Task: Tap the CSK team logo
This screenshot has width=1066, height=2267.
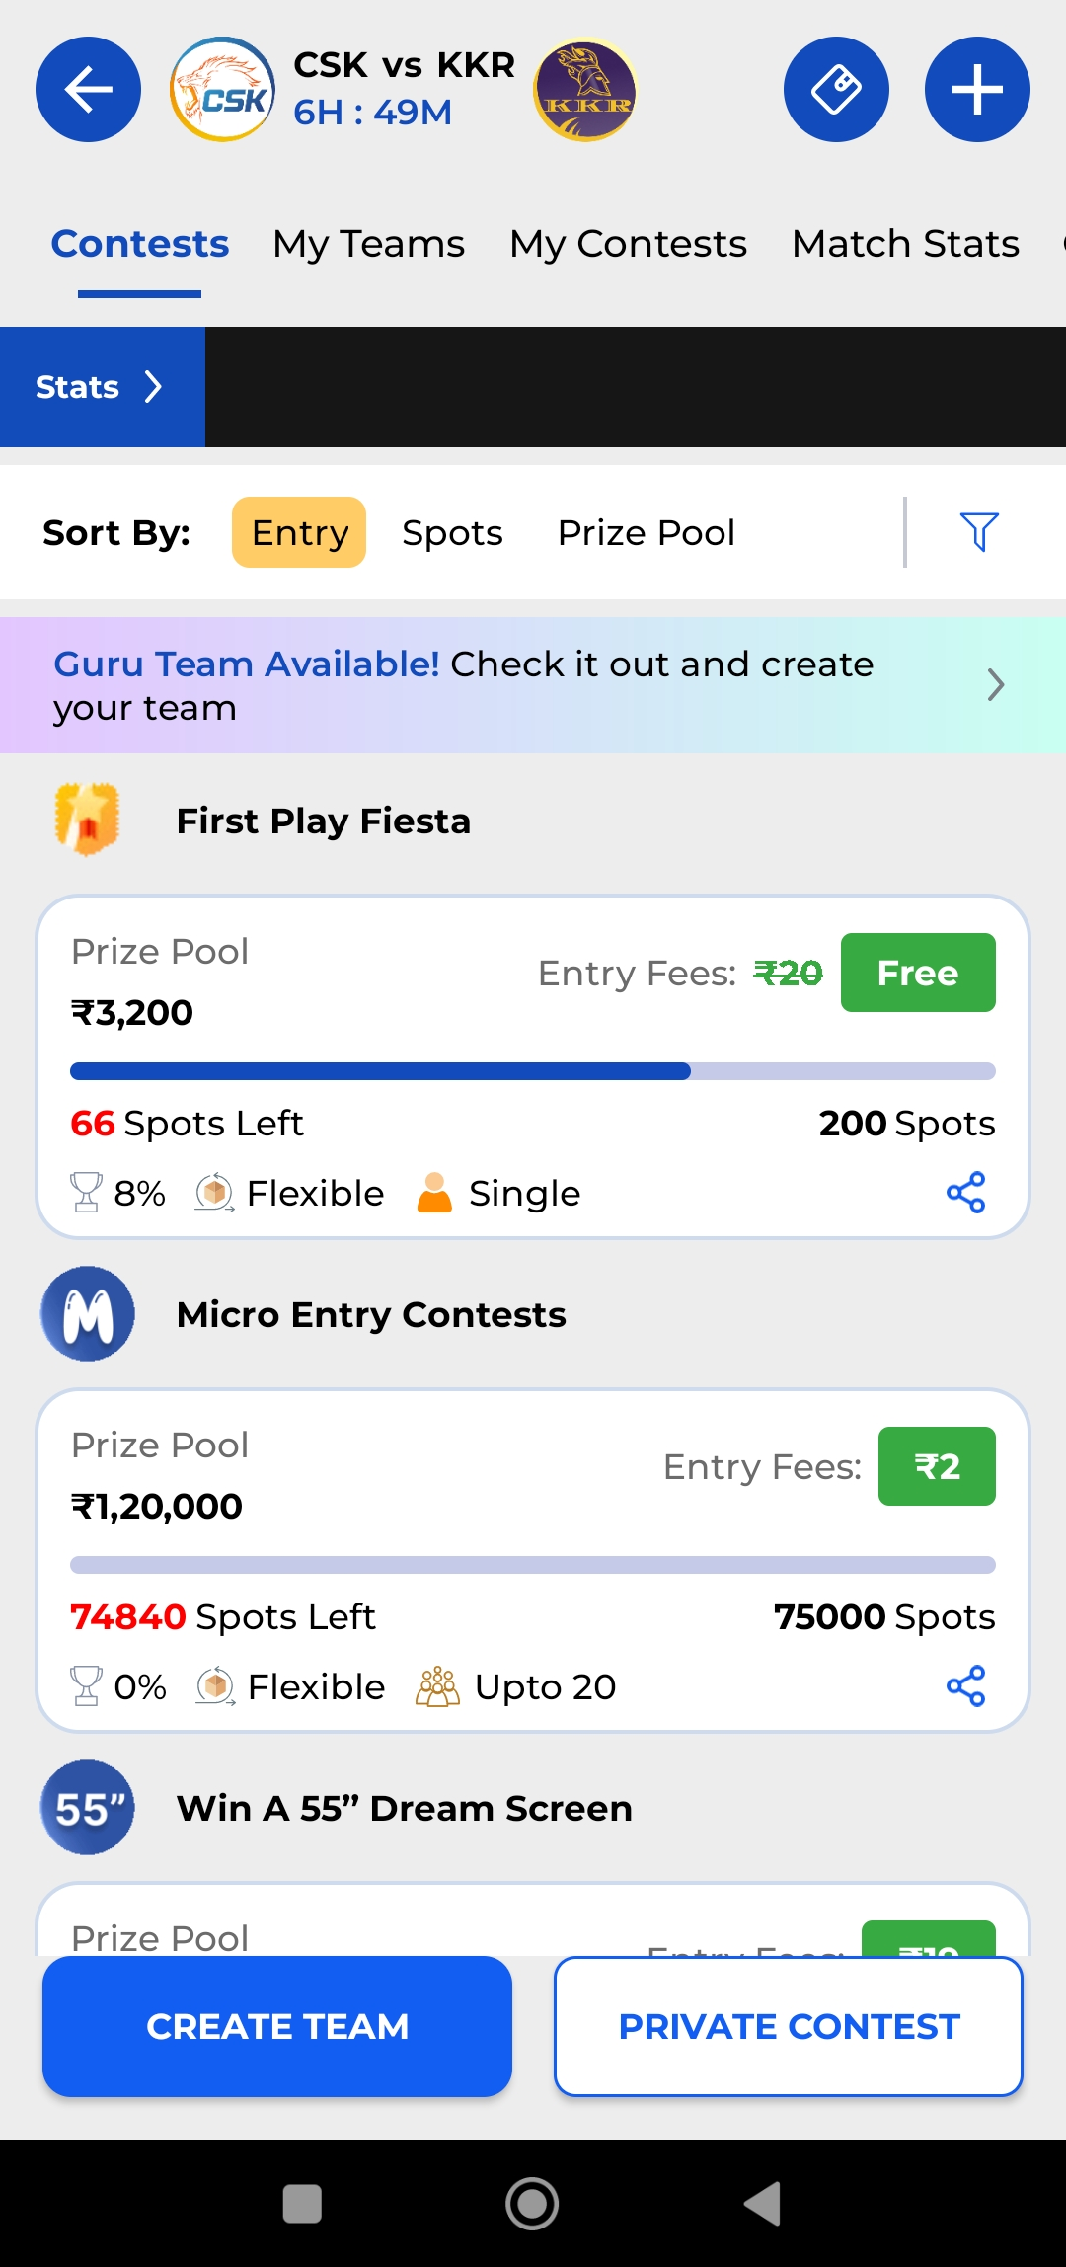Action: point(223,90)
